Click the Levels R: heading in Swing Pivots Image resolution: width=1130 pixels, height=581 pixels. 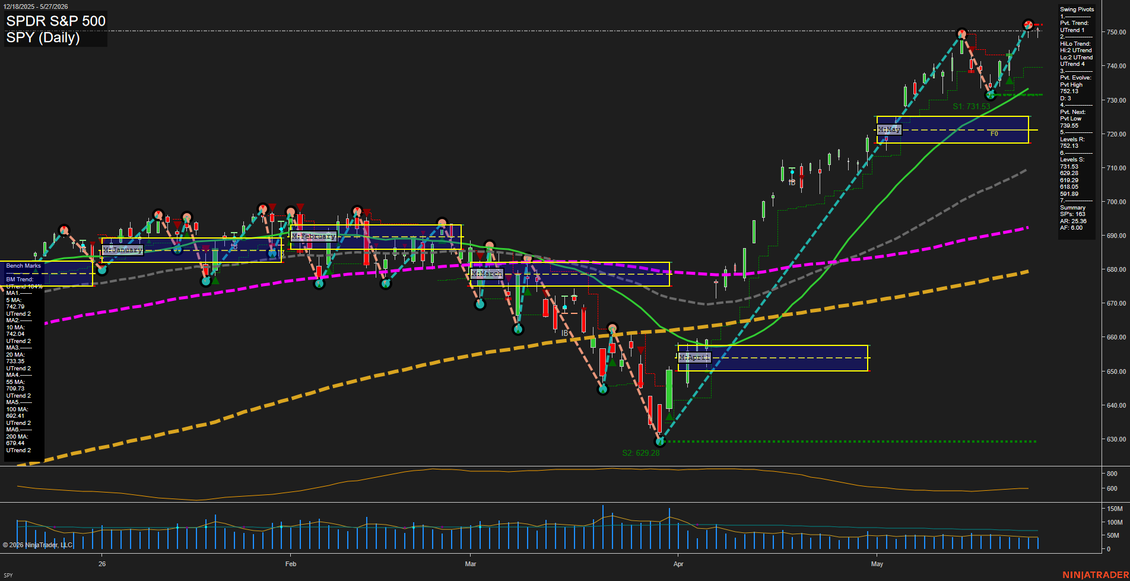pyautogui.click(x=1072, y=139)
